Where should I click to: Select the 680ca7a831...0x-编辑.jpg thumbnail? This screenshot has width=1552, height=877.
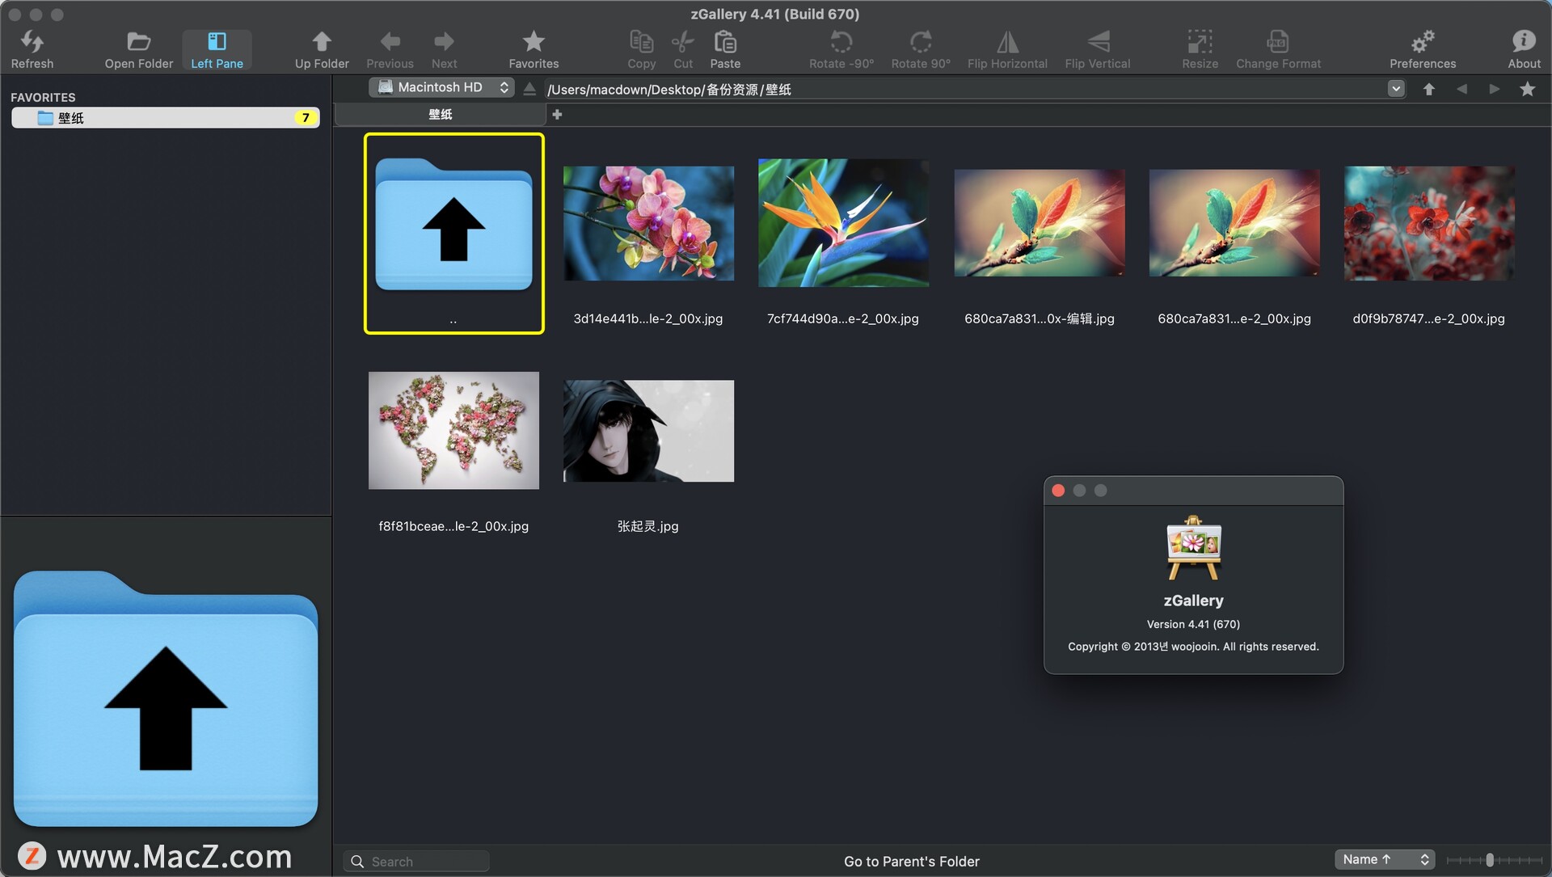point(1039,223)
